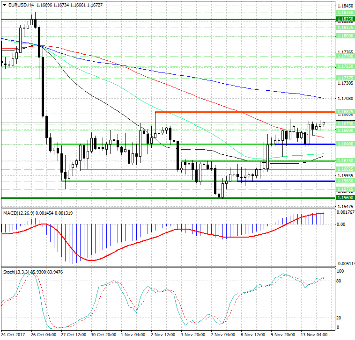Click the 30 Oct 20:00 time label

[x=104, y=334]
